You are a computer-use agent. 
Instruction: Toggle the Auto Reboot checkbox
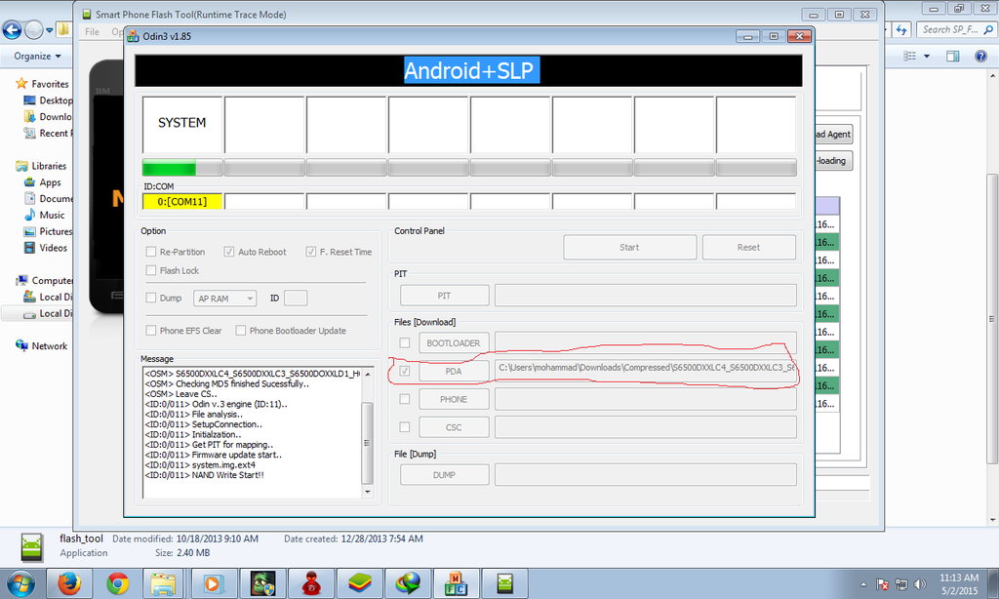pyautogui.click(x=230, y=252)
